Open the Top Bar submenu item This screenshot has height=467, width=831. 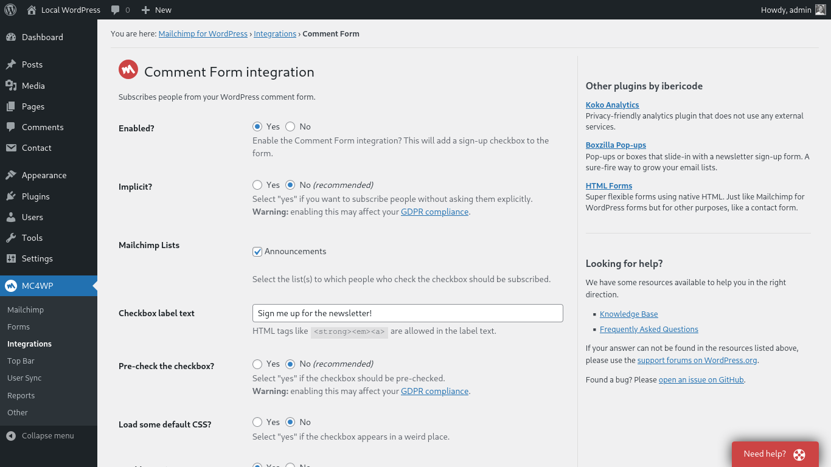[x=21, y=361]
